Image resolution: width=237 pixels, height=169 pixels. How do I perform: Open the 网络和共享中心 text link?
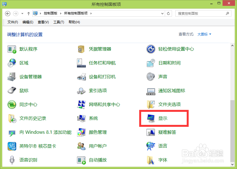click(104, 105)
